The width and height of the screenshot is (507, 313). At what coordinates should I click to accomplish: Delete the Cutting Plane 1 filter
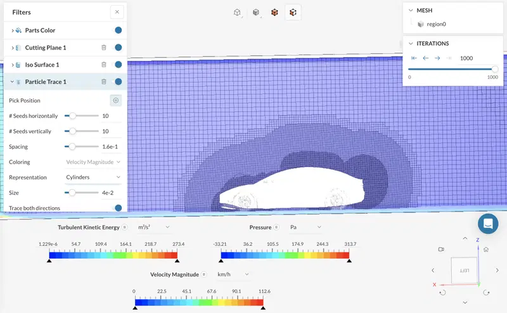click(x=104, y=48)
